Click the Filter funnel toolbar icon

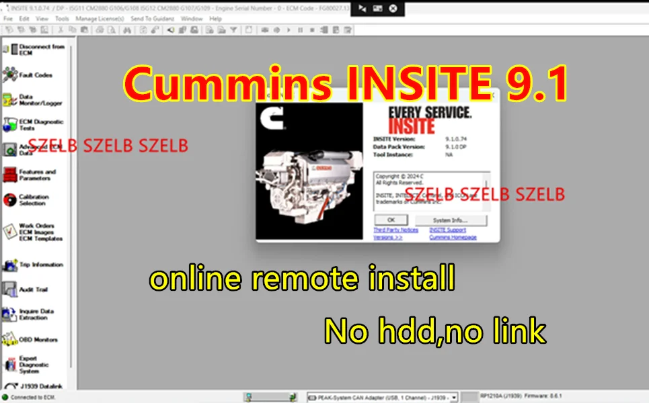coord(233,30)
